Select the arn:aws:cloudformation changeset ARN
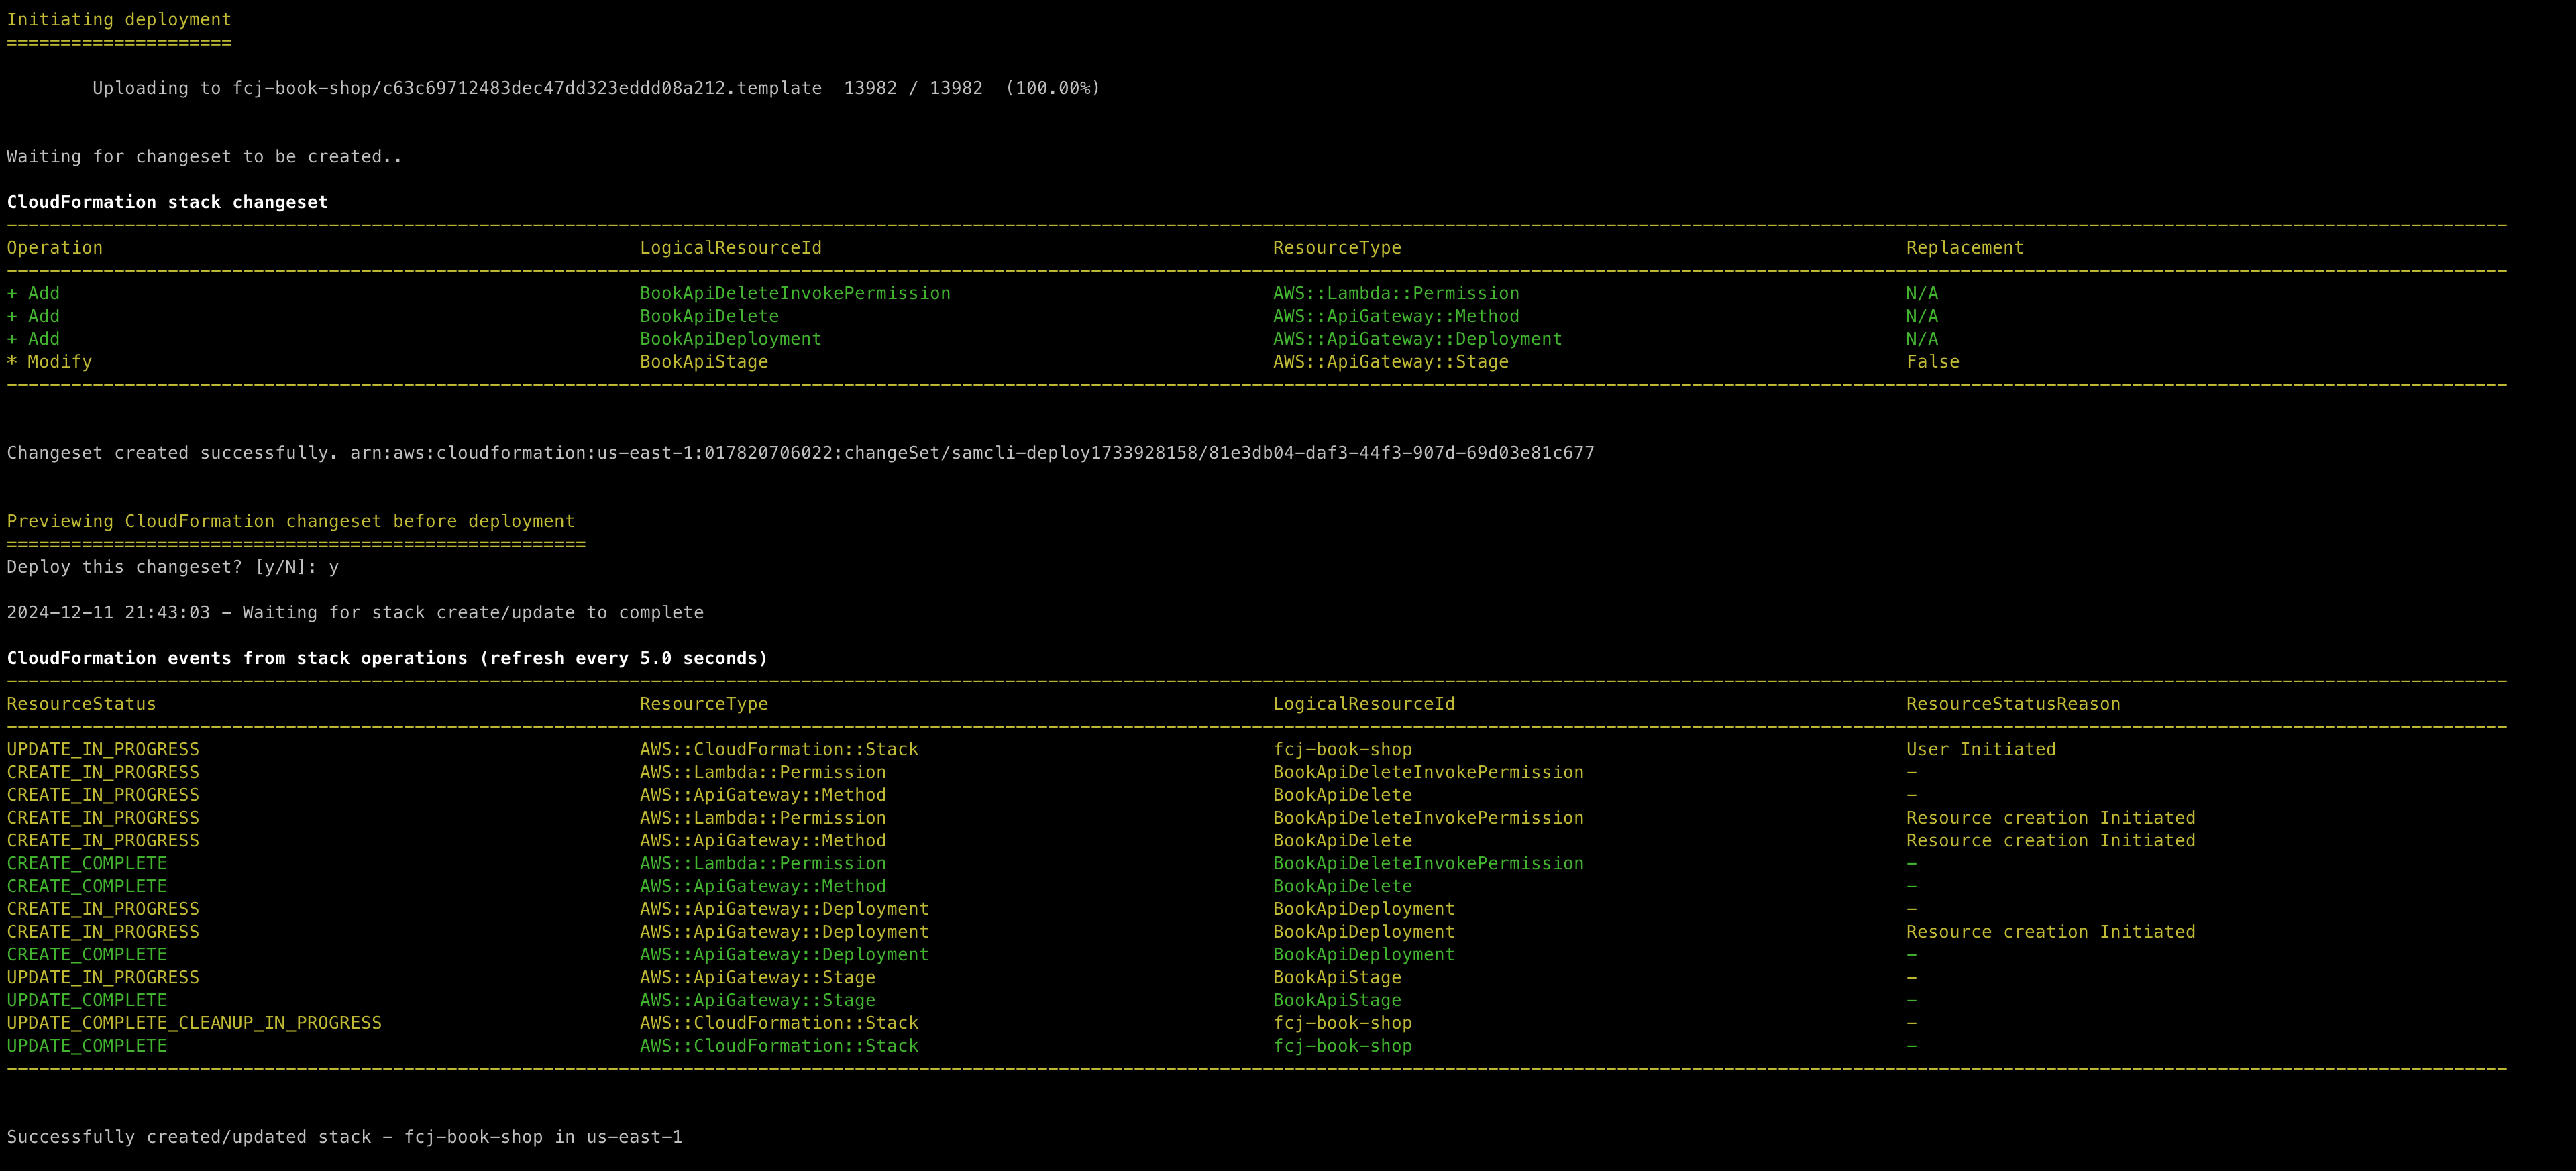 click(x=972, y=453)
